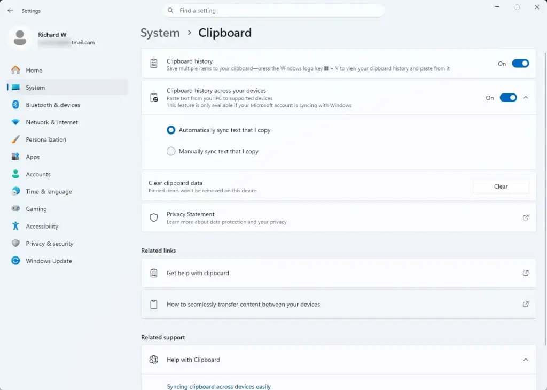Click the Privacy & security shield icon

tap(15, 243)
